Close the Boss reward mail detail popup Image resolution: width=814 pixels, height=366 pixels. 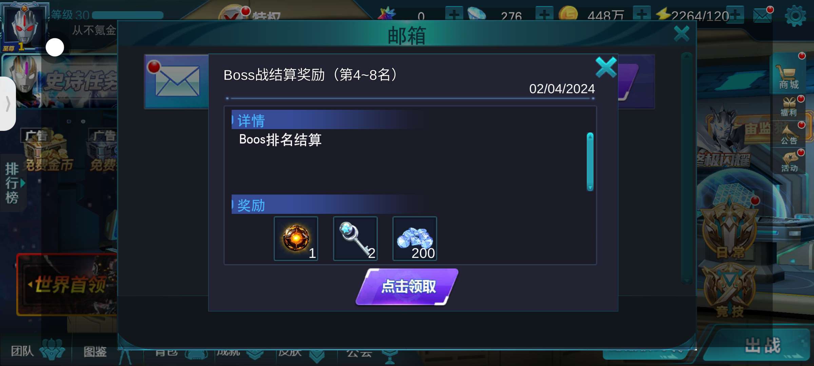coord(606,67)
